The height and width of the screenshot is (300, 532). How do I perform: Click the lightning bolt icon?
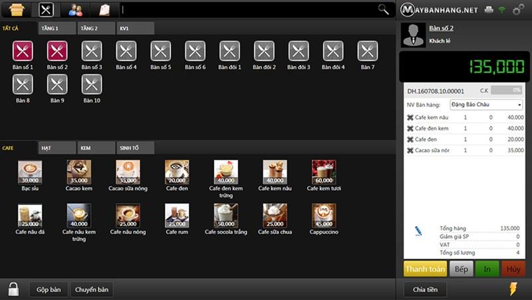click(x=513, y=289)
